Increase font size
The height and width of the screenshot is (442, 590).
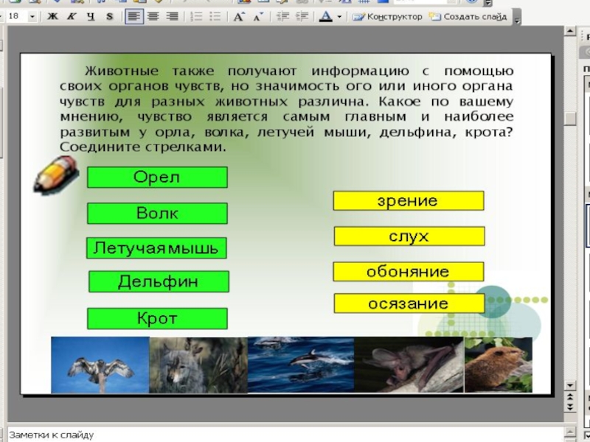click(x=239, y=16)
